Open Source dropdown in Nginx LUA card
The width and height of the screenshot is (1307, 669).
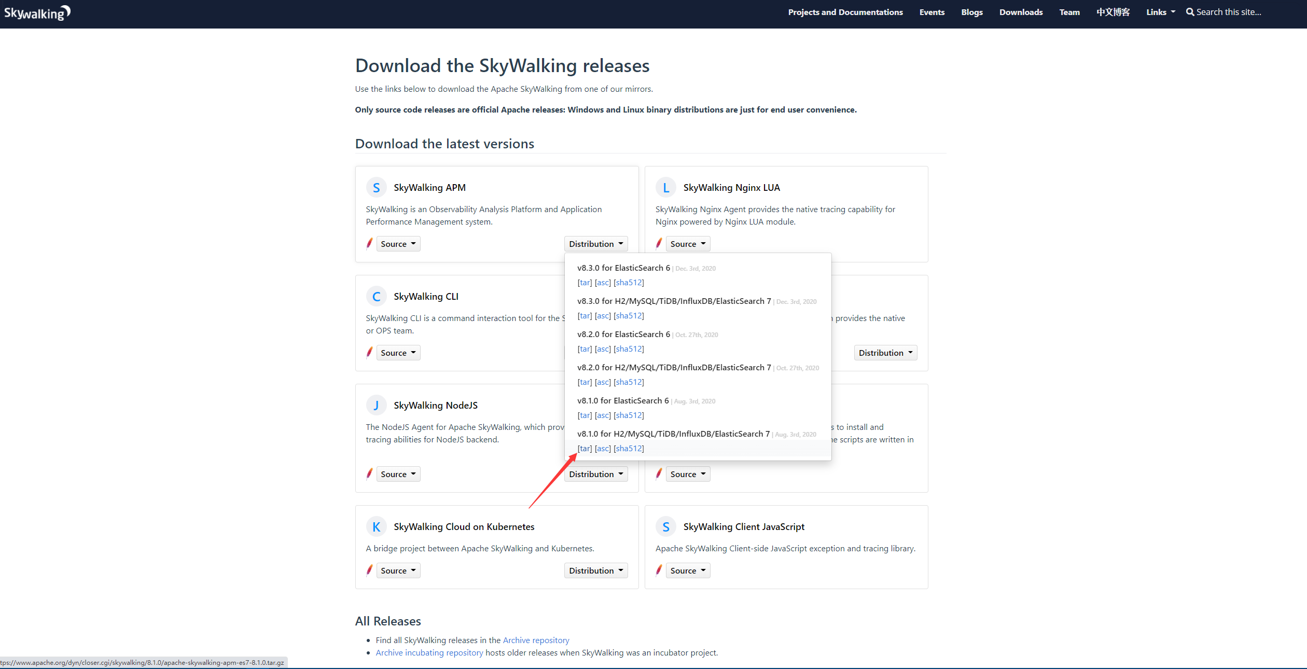click(688, 244)
